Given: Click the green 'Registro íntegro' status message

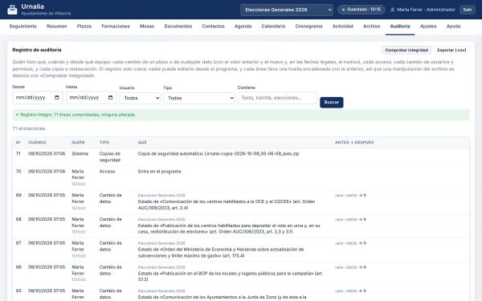Looking at the screenshot, I should click(241, 115).
